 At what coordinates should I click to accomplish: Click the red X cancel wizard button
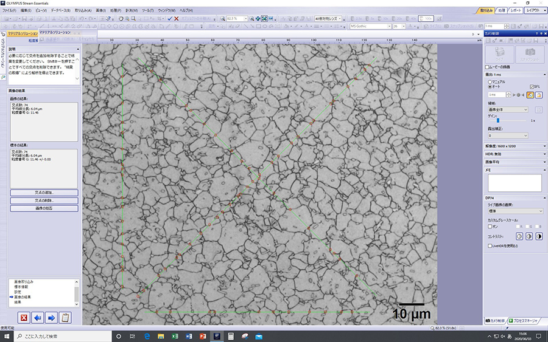[x=24, y=318]
